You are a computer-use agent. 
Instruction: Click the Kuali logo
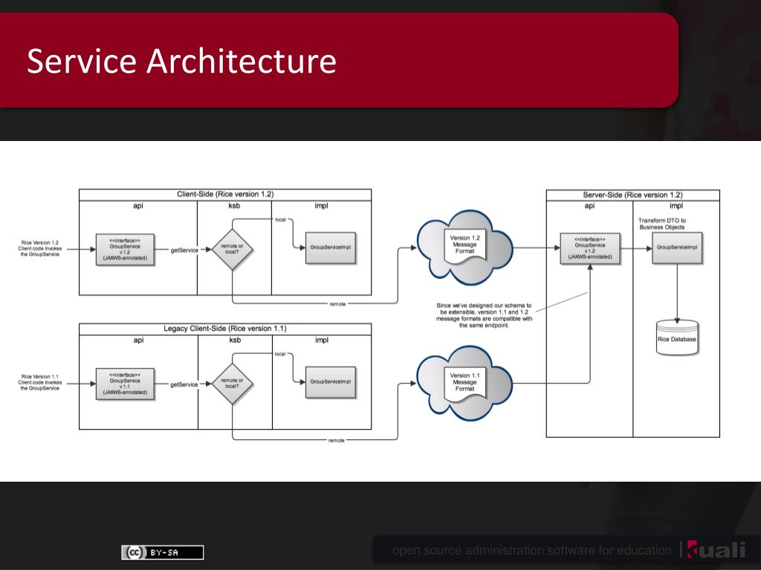pos(716,550)
